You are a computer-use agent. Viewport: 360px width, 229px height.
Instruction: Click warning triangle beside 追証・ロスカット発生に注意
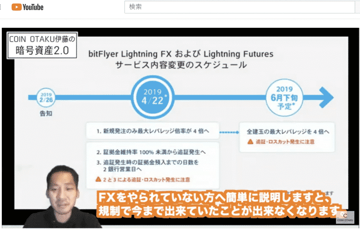[x=250, y=142]
